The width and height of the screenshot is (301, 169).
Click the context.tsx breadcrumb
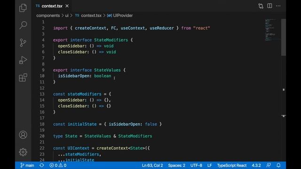pyautogui.click(x=91, y=15)
